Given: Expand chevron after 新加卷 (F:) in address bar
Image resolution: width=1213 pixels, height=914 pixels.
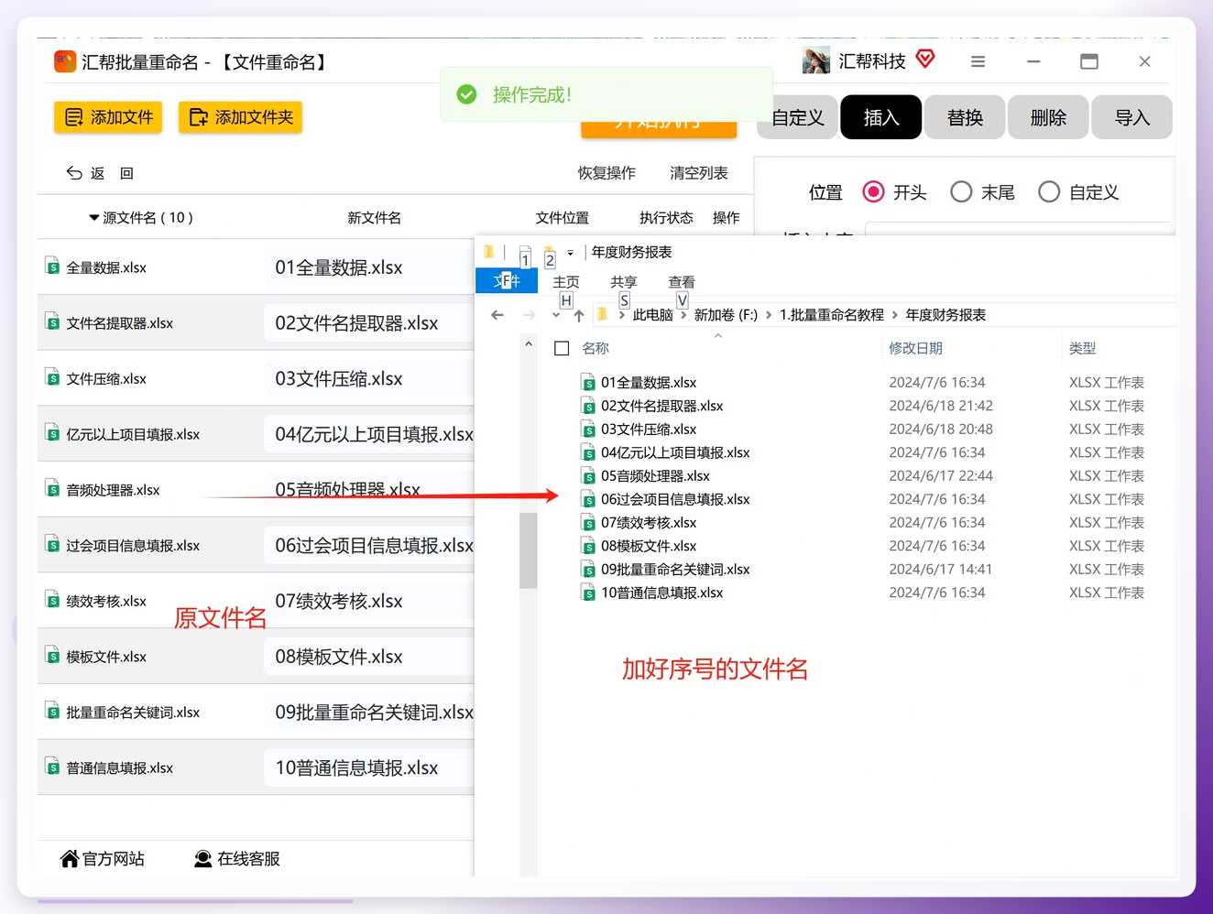Looking at the screenshot, I should click(769, 315).
